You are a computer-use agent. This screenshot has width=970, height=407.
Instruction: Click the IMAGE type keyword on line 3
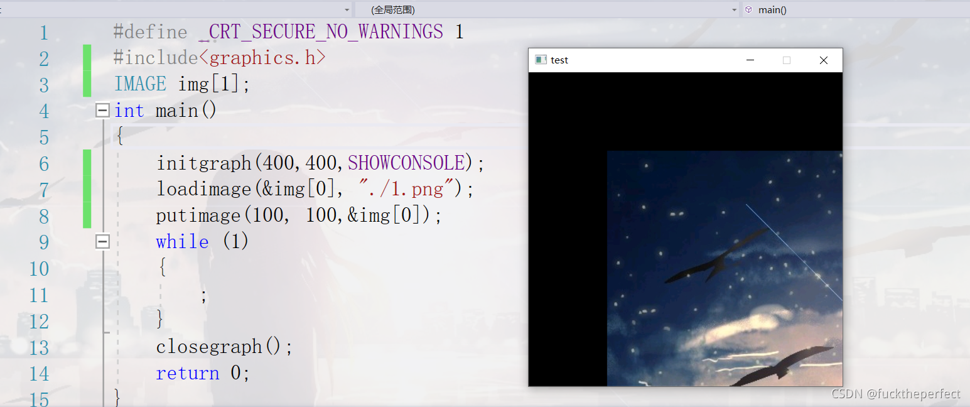point(140,84)
